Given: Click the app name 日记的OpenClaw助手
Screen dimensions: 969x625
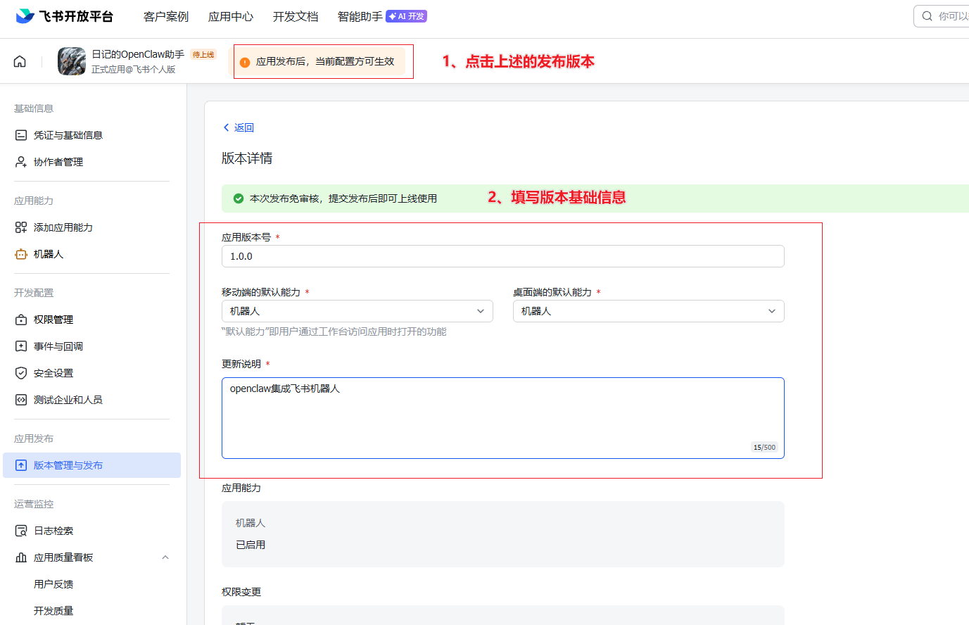Looking at the screenshot, I should point(138,54).
